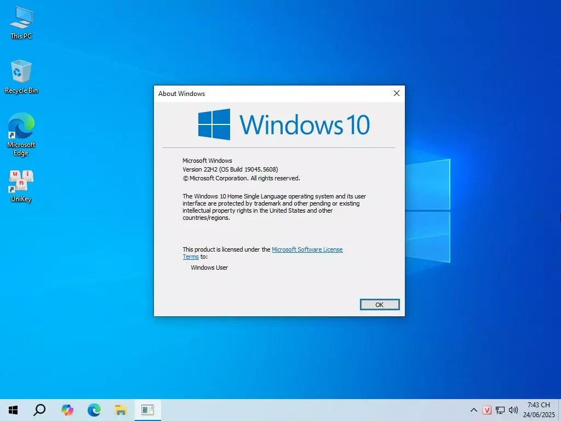The height and width of the screenshot is (421, 561).
Task: Click the UniKey V tray icon
Action: [x=487, y=410]
